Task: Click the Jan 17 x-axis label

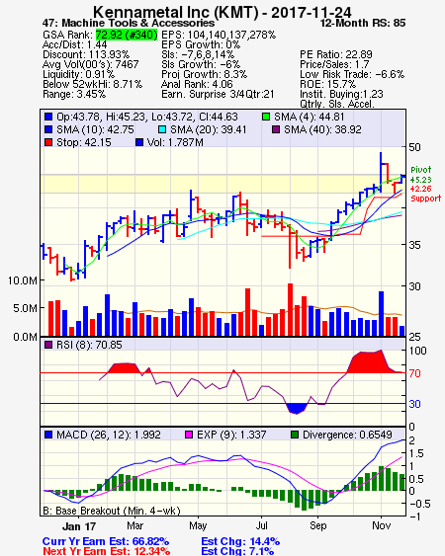Action: 79,526
